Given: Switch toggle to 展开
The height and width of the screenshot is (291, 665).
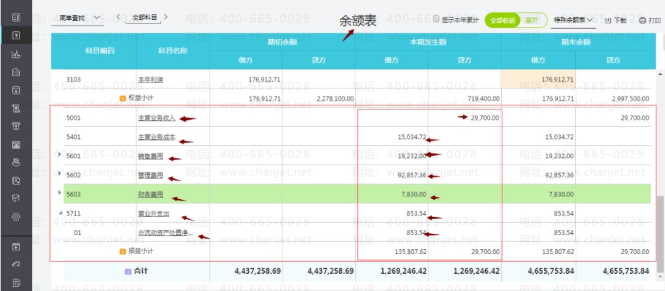Looking at the screenshot, I should [532, 20].
